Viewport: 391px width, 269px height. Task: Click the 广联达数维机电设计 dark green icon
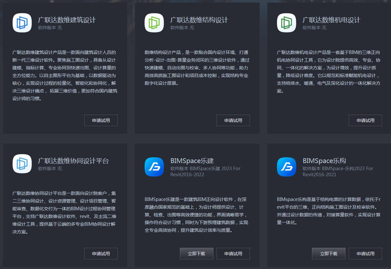coord(287,23)
